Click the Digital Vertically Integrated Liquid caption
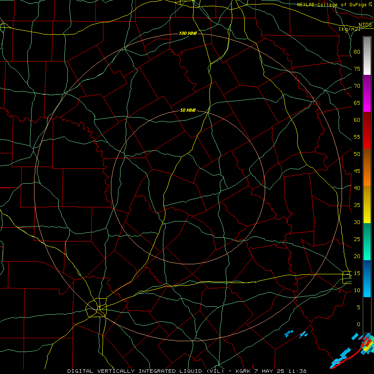The image size is (374, 374). click(145, 371)
